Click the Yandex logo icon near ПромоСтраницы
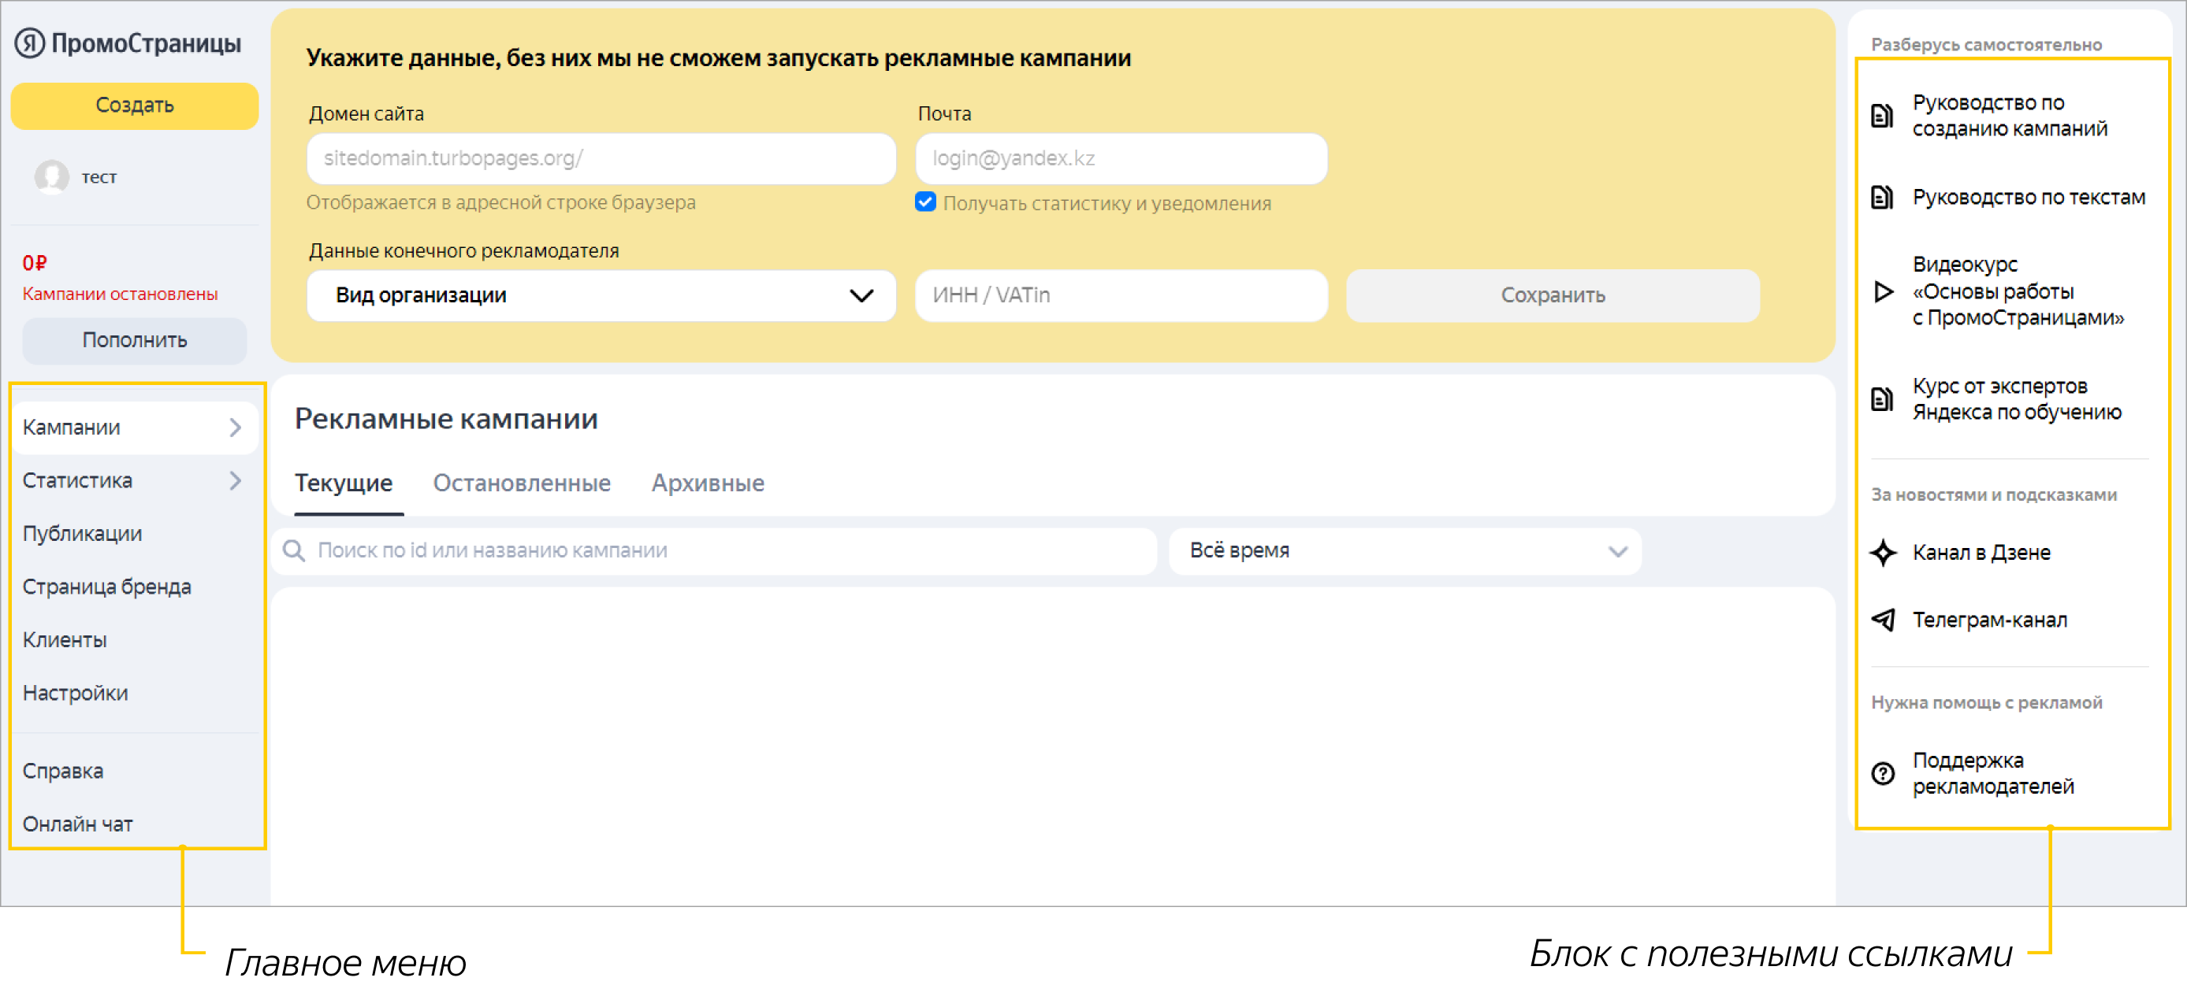This screenshot has width=2187, height=985. [30, 43]
